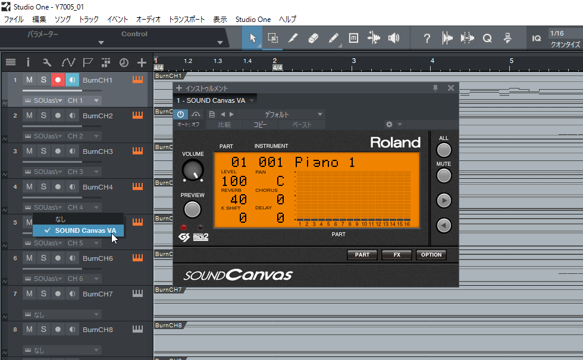The height and width of the screenshot is (360, 583).
Task: Open the パラメーター dropdown arrow
Action: [x=101, y=43]
